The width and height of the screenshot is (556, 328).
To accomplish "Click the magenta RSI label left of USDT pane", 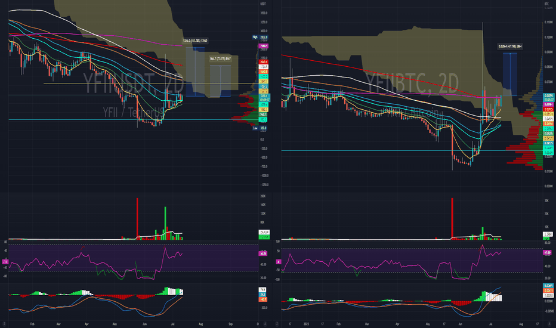I will [x=5, y=262].
